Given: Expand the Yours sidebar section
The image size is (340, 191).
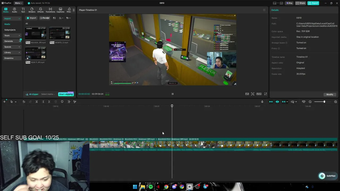Looking at the screenshot, I should click(x=12, y=36).
